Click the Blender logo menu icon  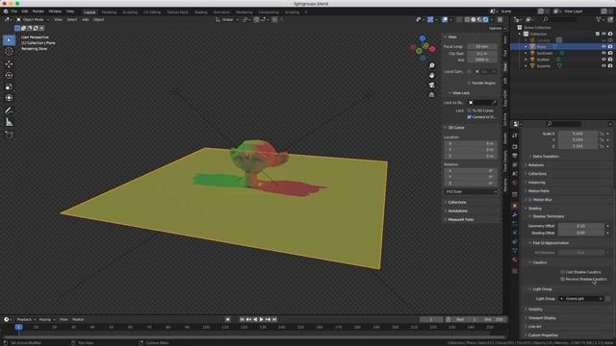tap(6, 12)
